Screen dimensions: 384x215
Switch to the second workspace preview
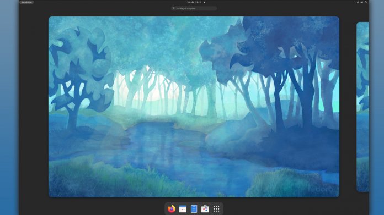(362, 107)
